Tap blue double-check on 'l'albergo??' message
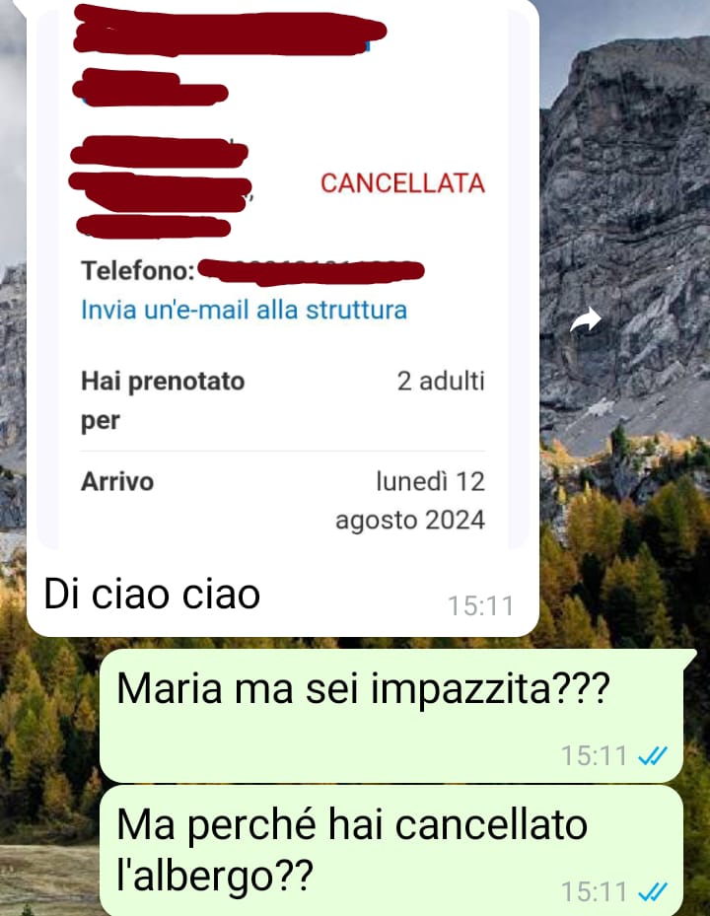The image size is (710, 916). [653, 892]
